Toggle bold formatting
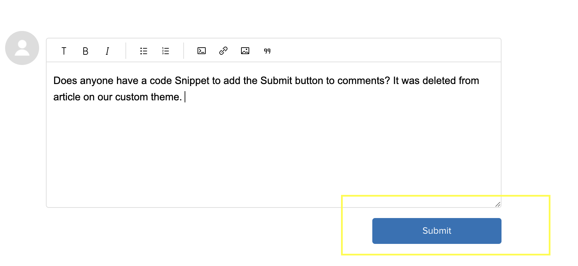 85,51
